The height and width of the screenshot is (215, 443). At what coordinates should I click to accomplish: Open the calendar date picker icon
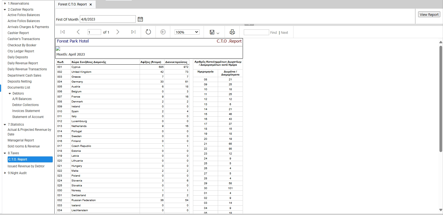click(x=140, y=19)
